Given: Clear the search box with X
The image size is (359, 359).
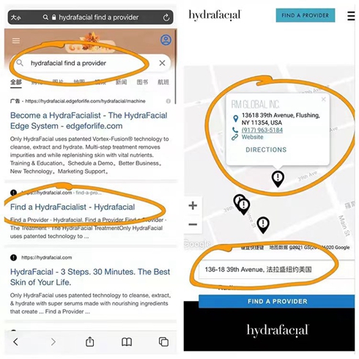Looking at the screenshot, I should pyautogui.click(x=162, y=63).
